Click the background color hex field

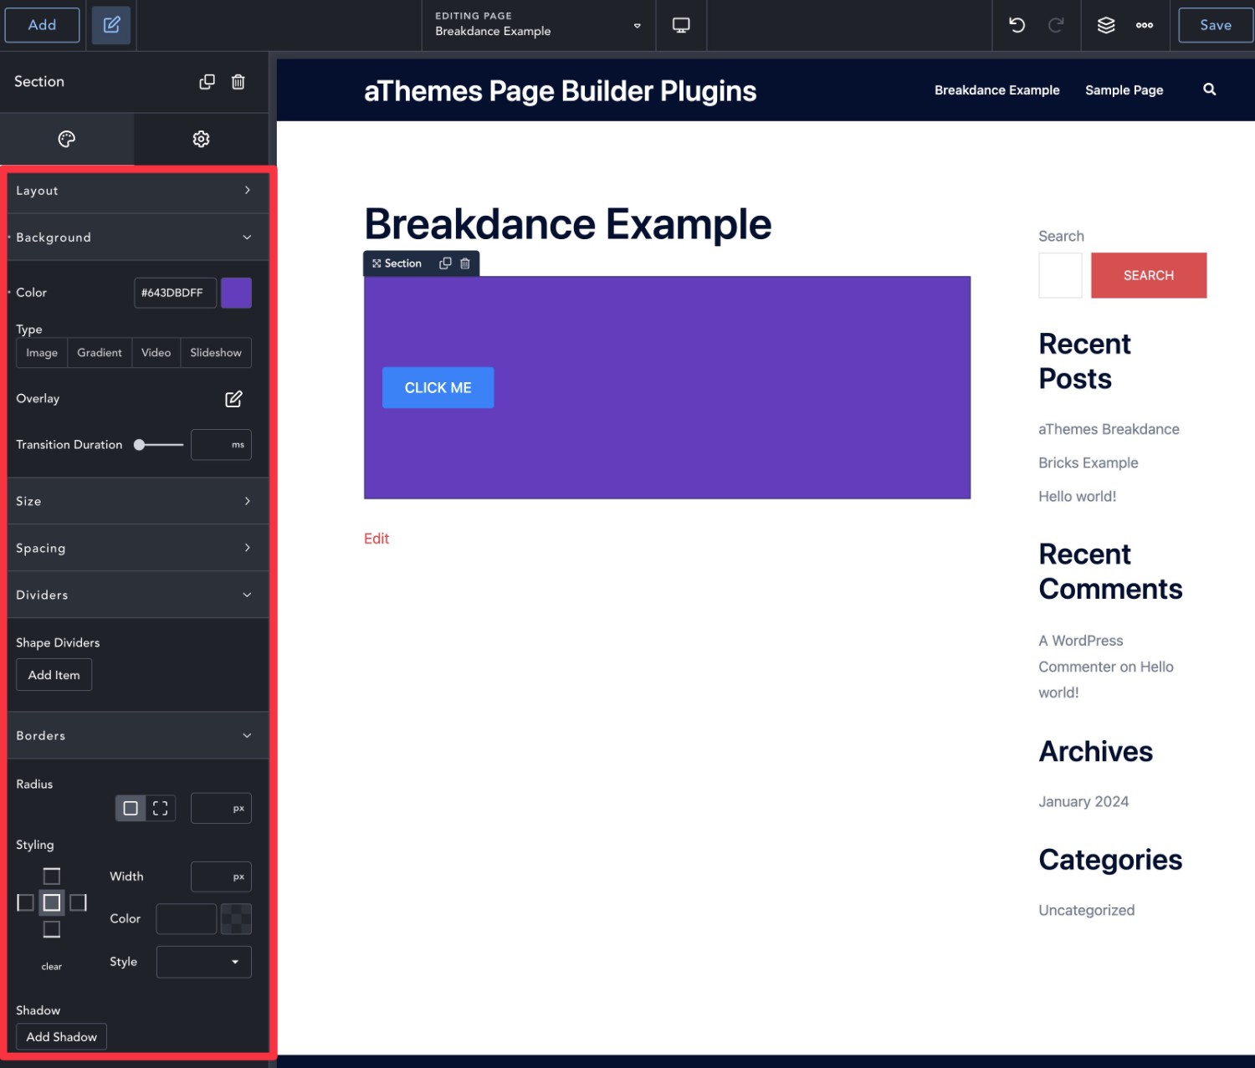(x=175, y=293)
